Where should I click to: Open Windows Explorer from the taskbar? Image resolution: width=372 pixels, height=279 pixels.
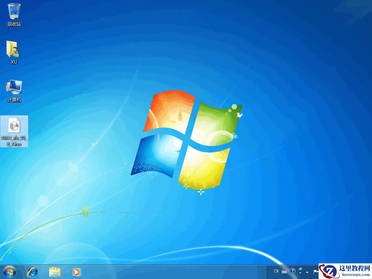click(54, 272)
